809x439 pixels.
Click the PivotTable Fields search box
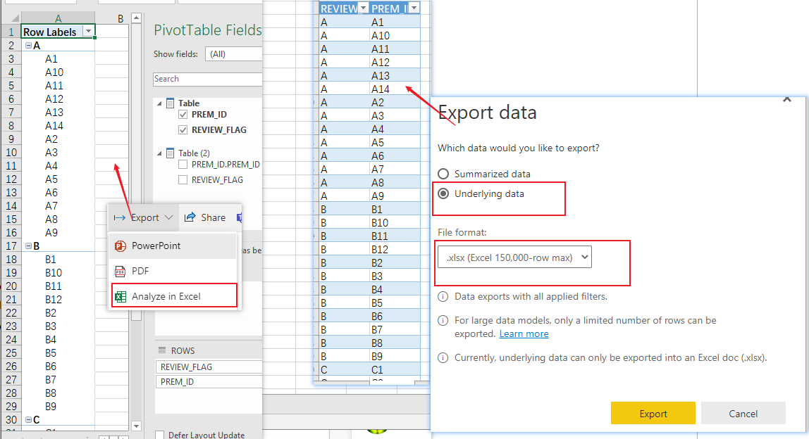(x=207, y=79)
